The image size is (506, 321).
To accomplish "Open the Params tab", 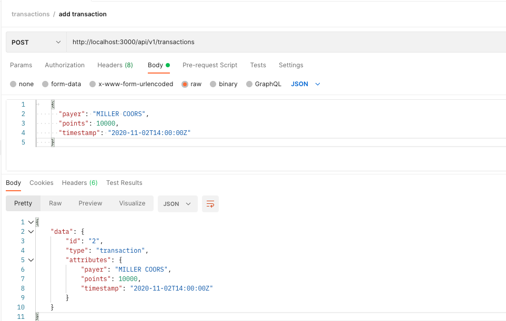I will (x=21, y=65).
